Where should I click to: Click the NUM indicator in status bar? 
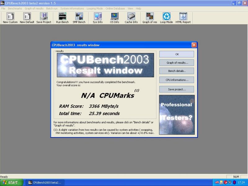pyautogui.click(x=236, y=177)
